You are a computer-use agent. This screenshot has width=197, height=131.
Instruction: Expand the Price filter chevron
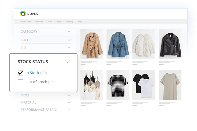[x=69, y=95]
